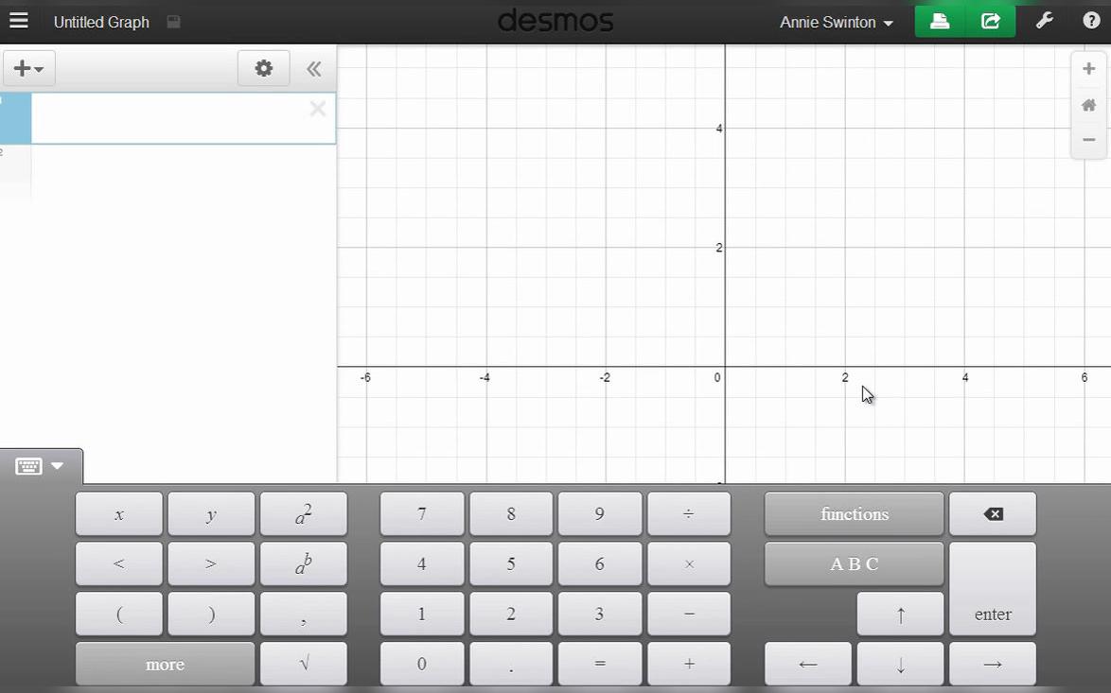Open the functions keypad button
Viewport: 1111px width, 693px height.
(853, 513)
